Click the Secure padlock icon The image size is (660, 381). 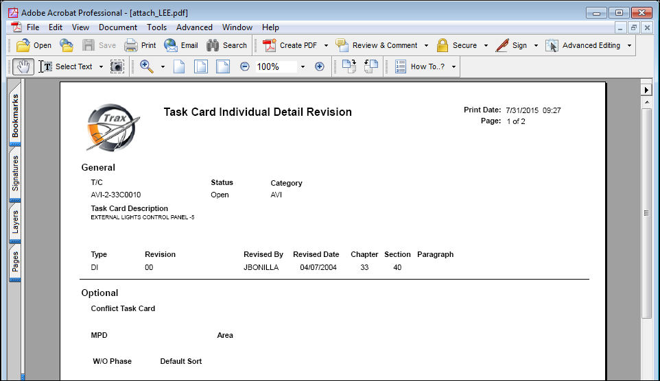click(443, 45)
